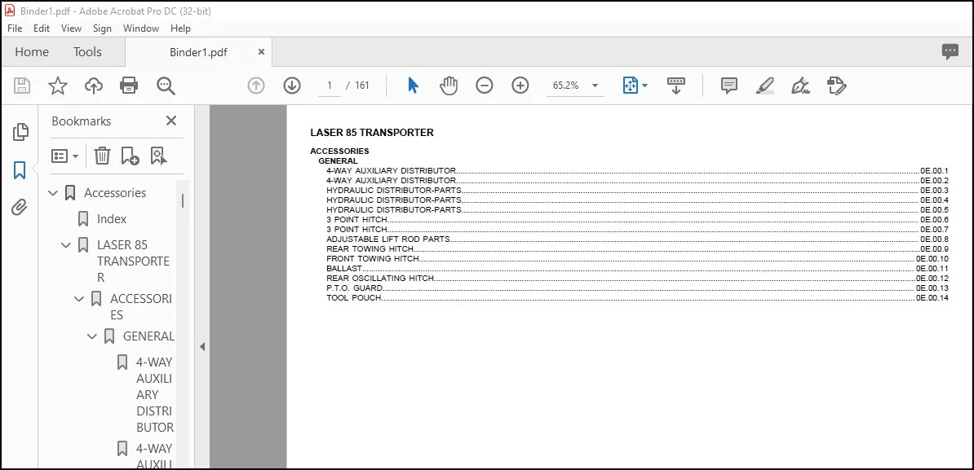Add a sticky note comment
This screenshot has width=974, height=470.
tap(729, 86)
